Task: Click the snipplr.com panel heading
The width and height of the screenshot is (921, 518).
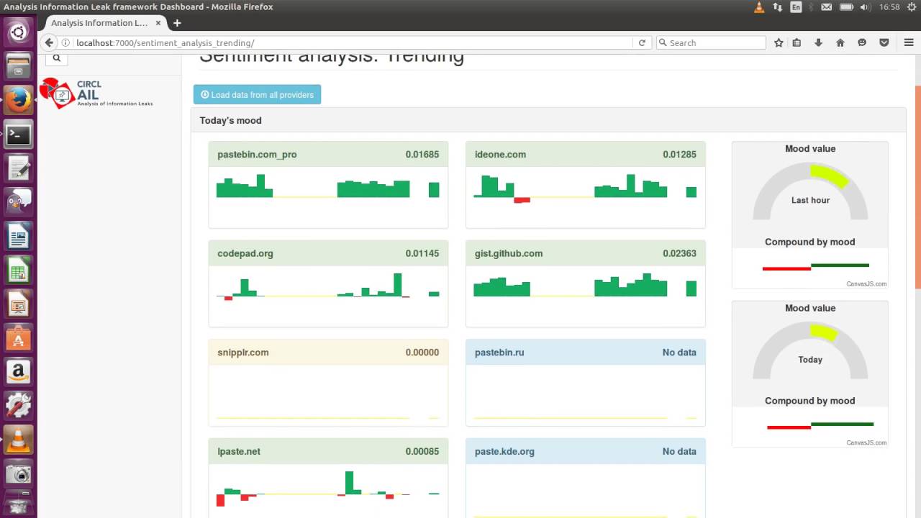Action: 328,353
